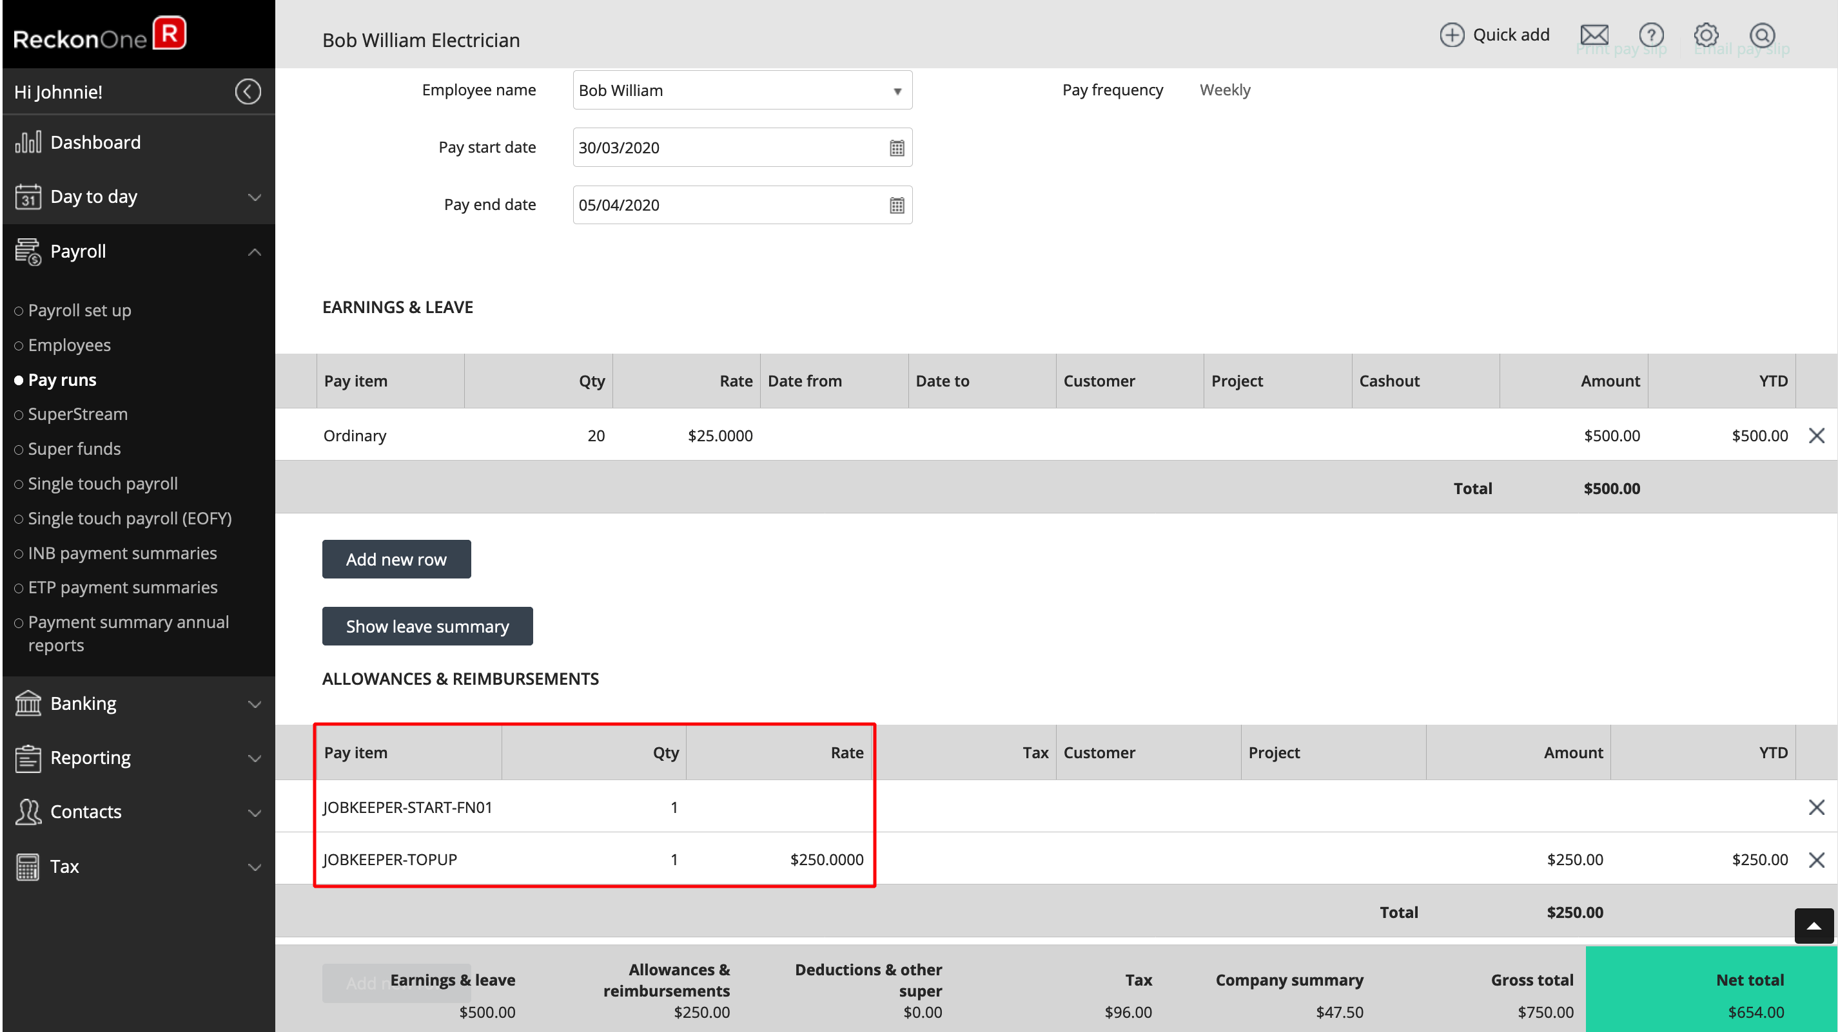Click the Contacts people icon
The width and height of the screenshot is (1838, 1032).
pyautogui.click(x=28, y=812)
